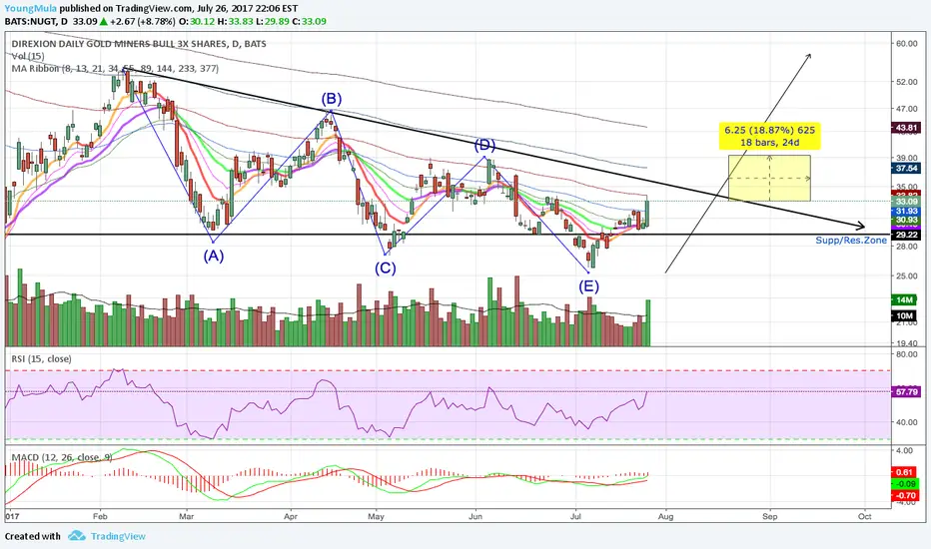The height and width of the screenshot is (549, 931).
Task: Click the 29.22 price tag
Action: [907, 235]
